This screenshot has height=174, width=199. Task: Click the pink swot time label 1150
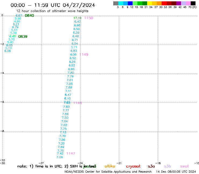pyautogui.click(x=88, y=18)
